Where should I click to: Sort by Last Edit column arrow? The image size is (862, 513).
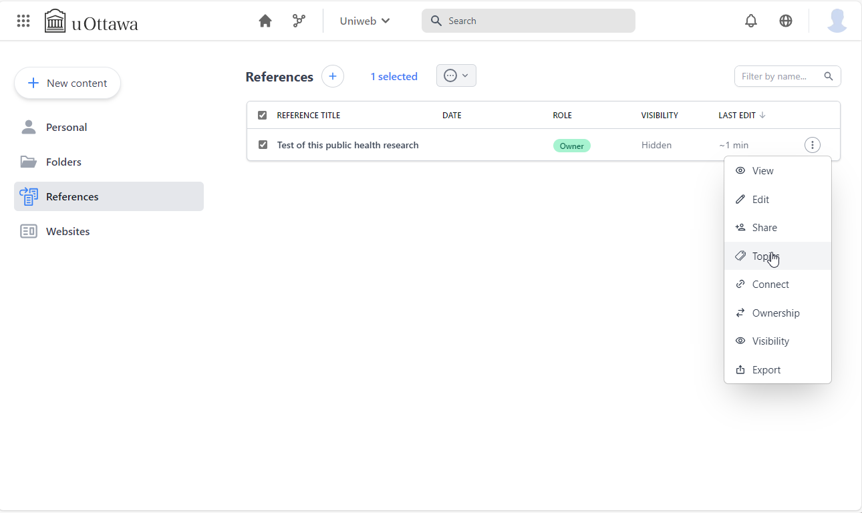click(762, 115)
